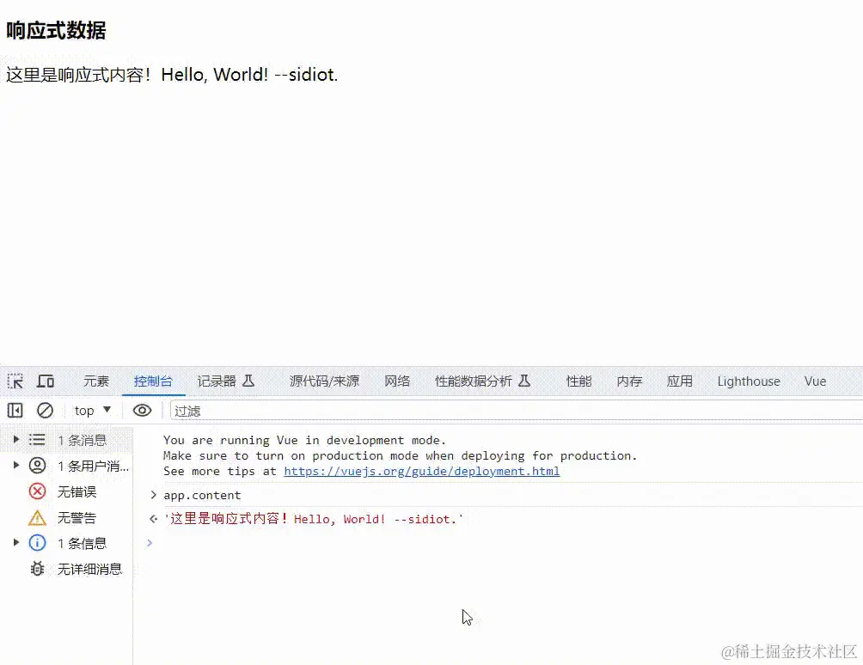Clear the console with the block icon
863x665 pixels.
[46, 411]
